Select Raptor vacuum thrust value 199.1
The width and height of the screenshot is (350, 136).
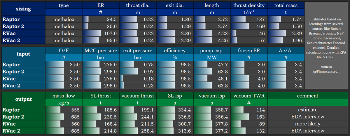137,110
